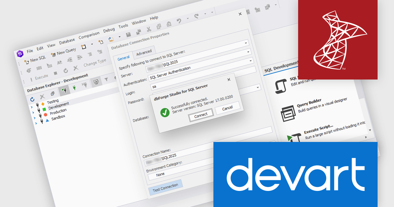Viewport: 394px width, 207px height.
Task: Open the Debug menu
Action: (x=109, y=31)
